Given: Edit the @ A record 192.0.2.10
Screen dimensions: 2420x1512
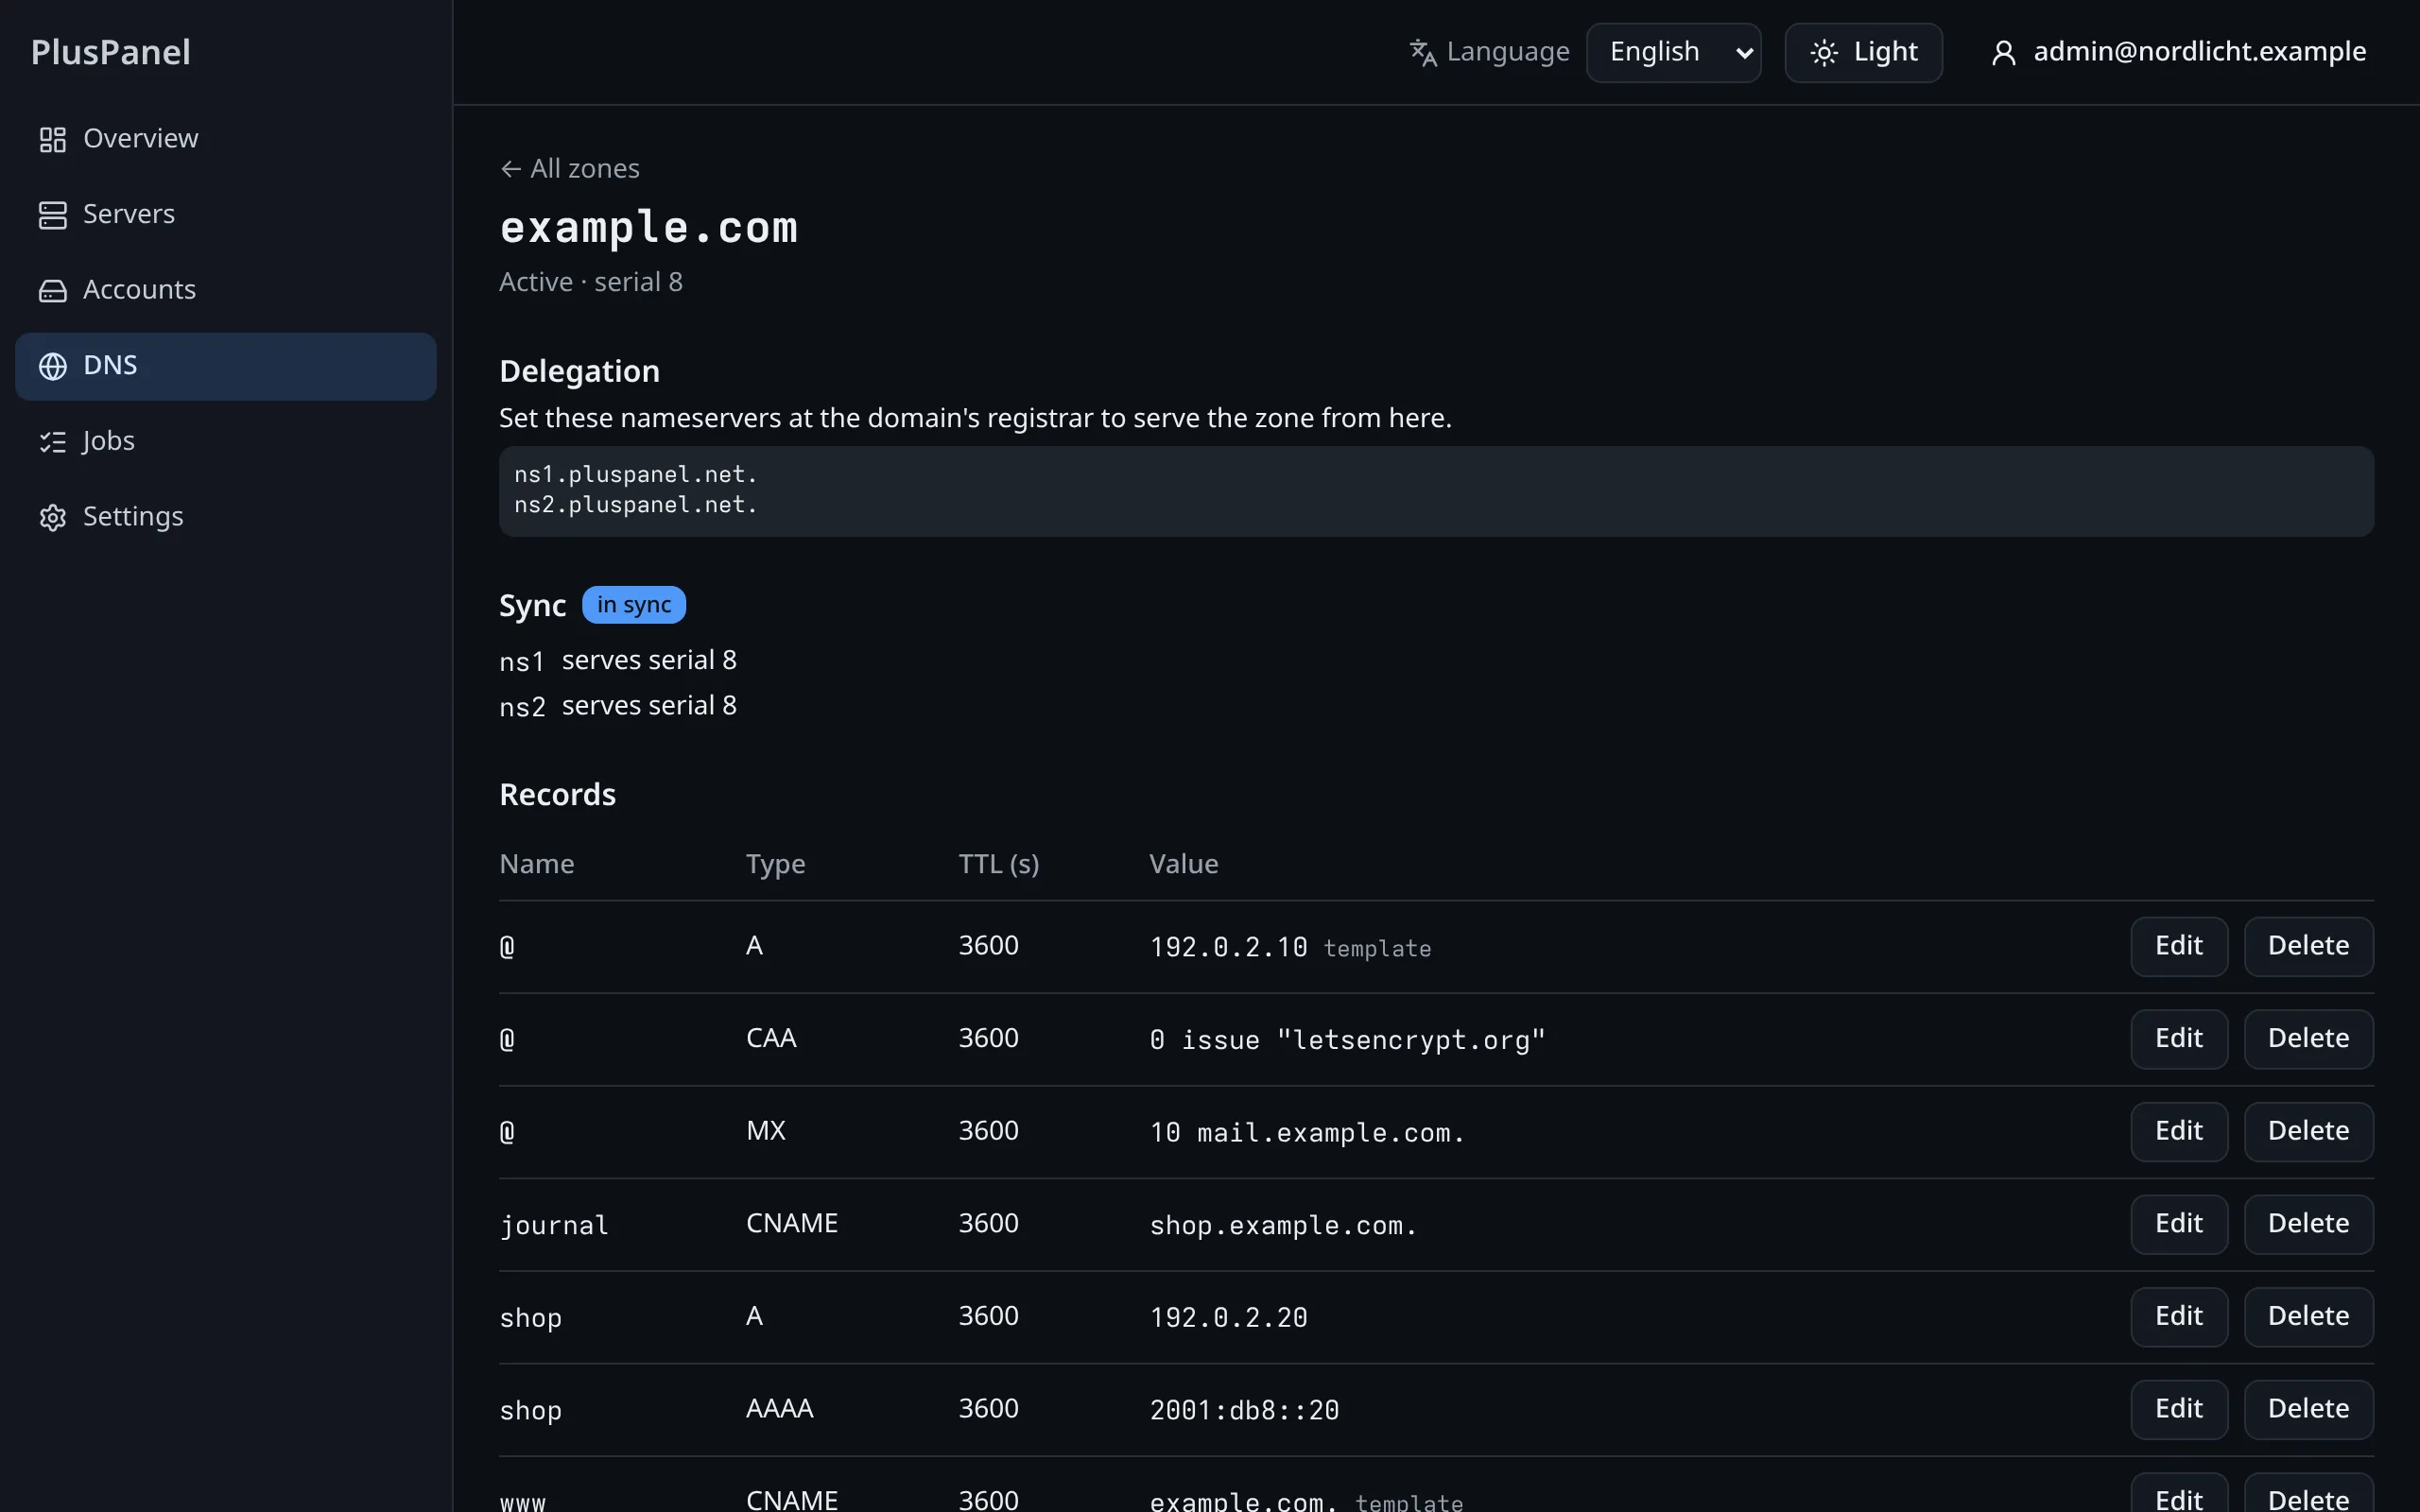Looking at the screenshot, I should point(2178,946).
